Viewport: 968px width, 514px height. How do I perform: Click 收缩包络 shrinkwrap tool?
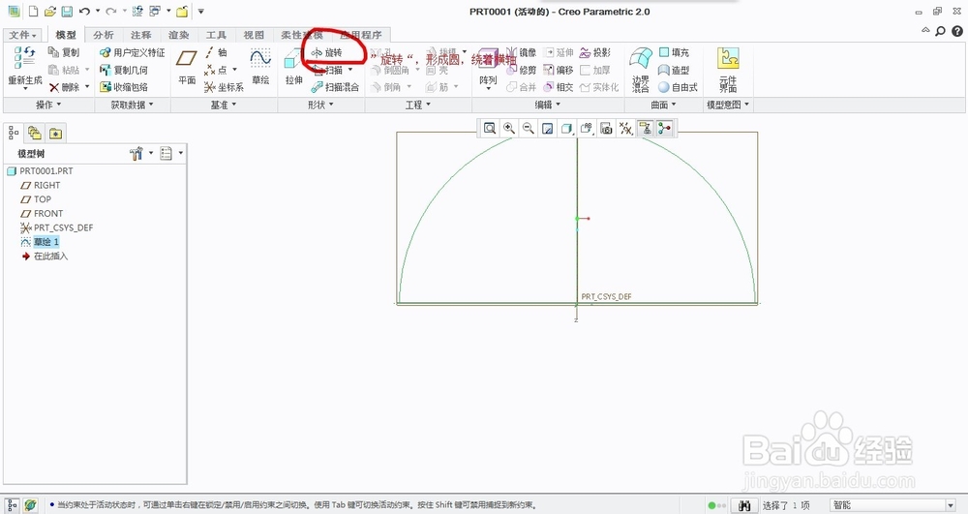coord(124,87)
